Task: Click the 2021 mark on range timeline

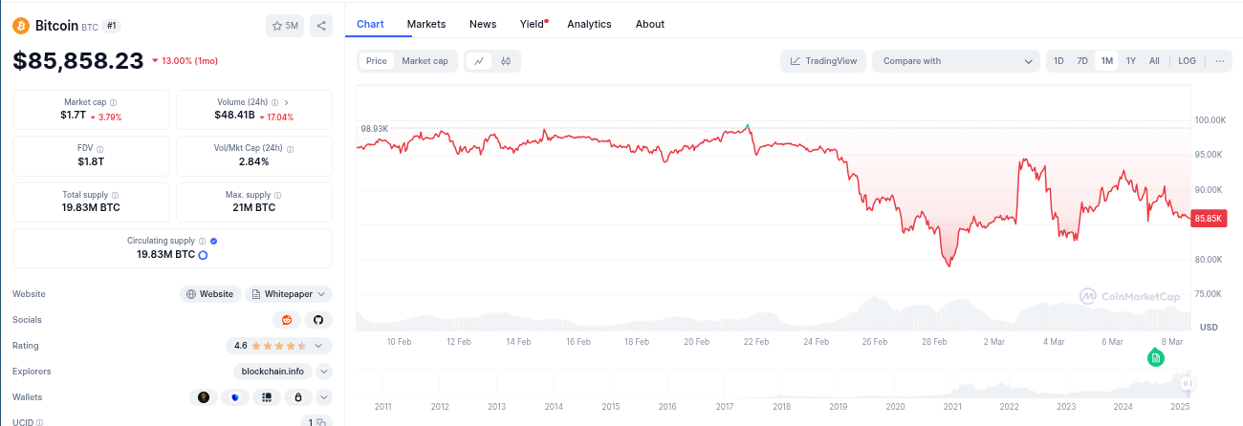Action: [952, 407]
